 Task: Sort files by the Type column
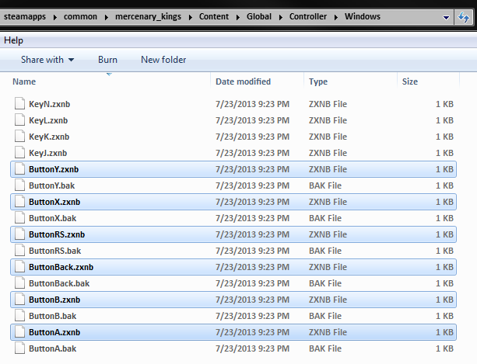[x=318, y=81]
